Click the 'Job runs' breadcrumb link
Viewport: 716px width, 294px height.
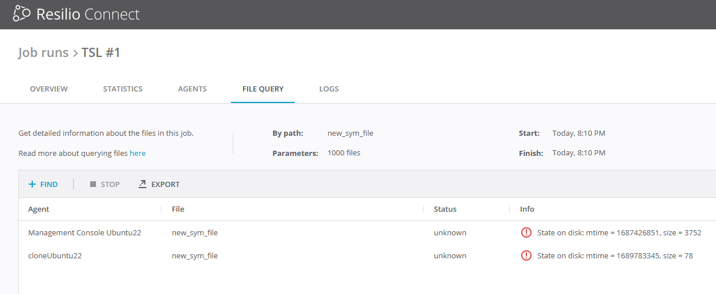(x=43, y=53)
